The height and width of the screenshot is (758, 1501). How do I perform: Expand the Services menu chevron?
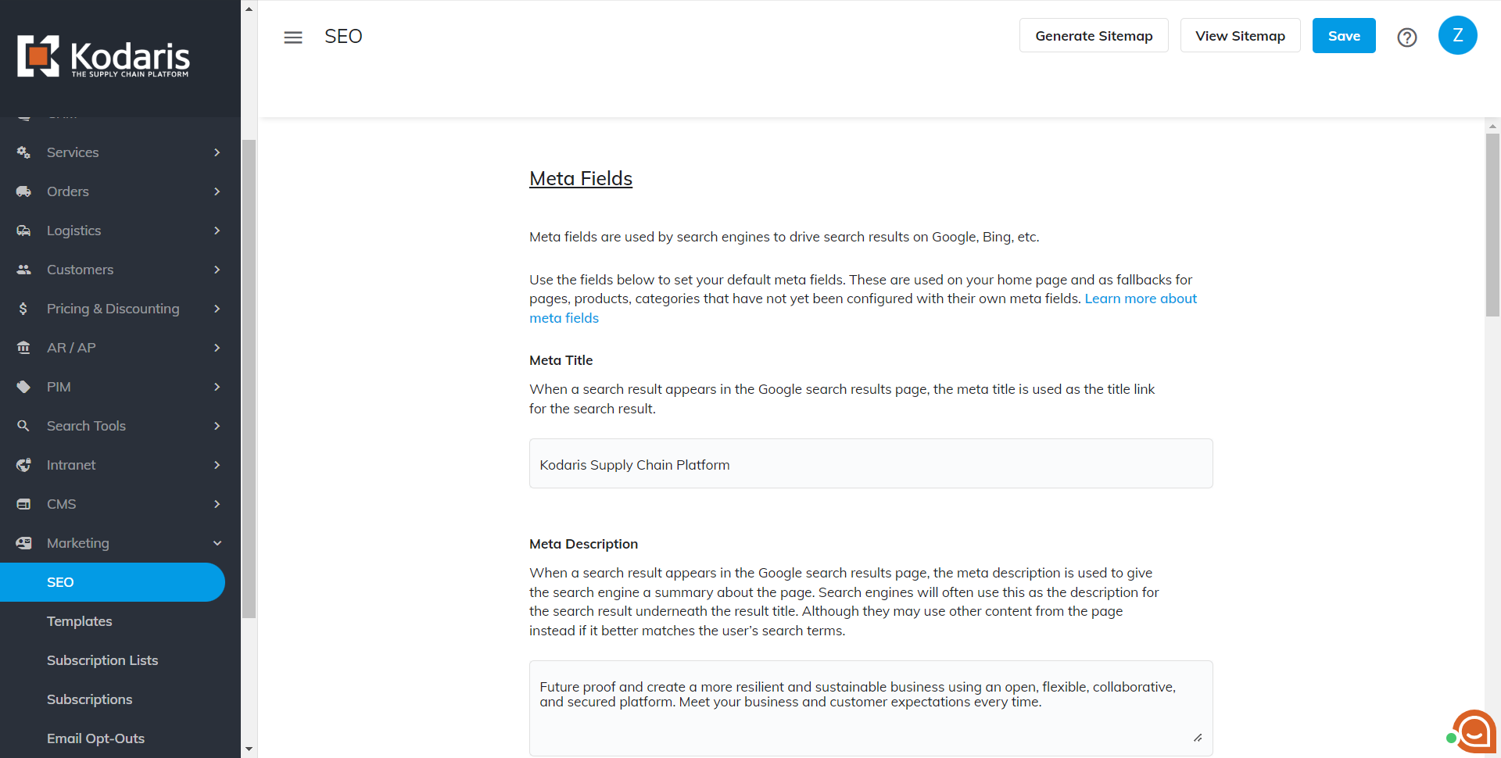(x=217, y=152)
